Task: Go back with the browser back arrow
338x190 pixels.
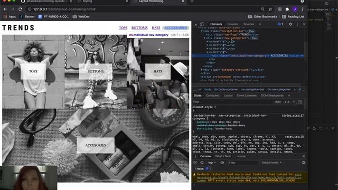Action: pyautogui.click(x=5, y=9)
